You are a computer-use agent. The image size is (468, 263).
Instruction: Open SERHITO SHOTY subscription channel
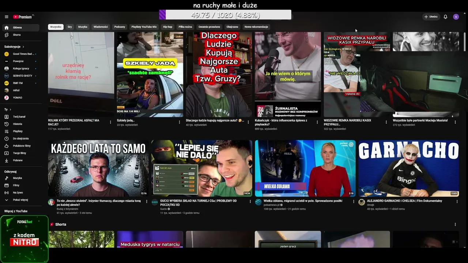click(x=21, y=76)
